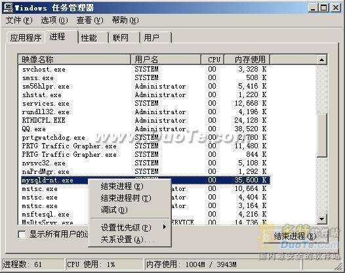Close the Task Manager window
345x273 pixels.
[336, 8]
